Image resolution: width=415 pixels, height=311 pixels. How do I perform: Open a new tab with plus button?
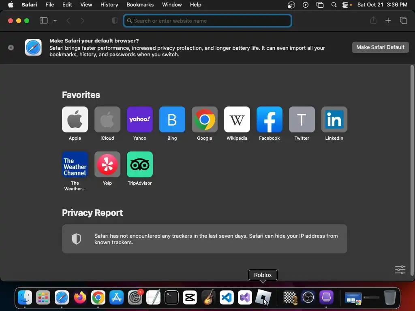click(388, 20)
